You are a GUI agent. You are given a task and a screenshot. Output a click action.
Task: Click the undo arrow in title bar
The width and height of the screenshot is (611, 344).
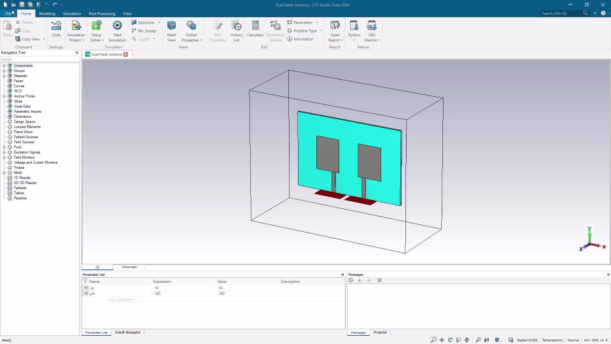tap(46, 4)
